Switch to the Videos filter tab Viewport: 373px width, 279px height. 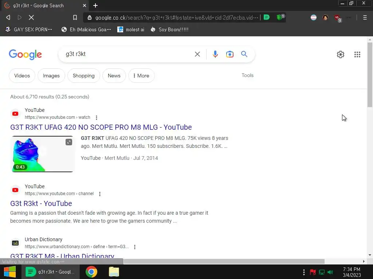pos(22,76)
